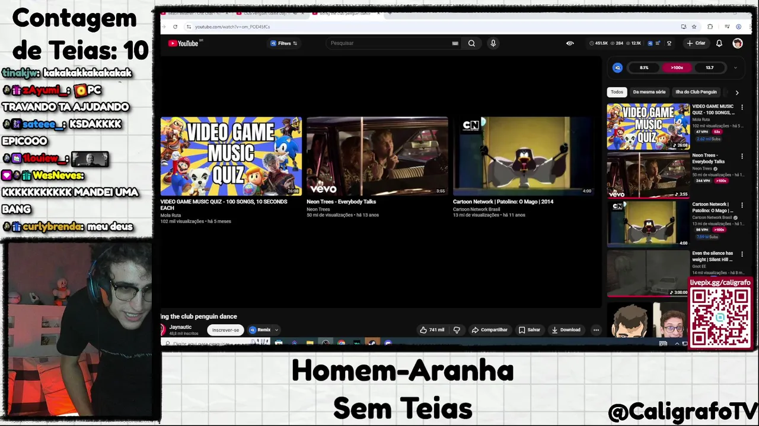The image size is (759, 426).
Task: Show more filter chips with right arrow
Action: (736, 92)
